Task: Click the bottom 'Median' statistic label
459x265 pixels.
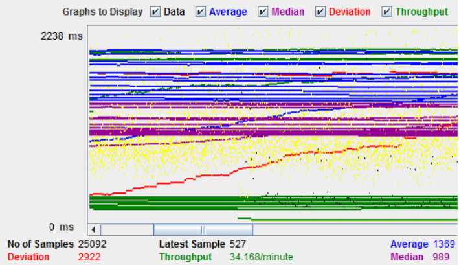Action: [x=407, y=257]
